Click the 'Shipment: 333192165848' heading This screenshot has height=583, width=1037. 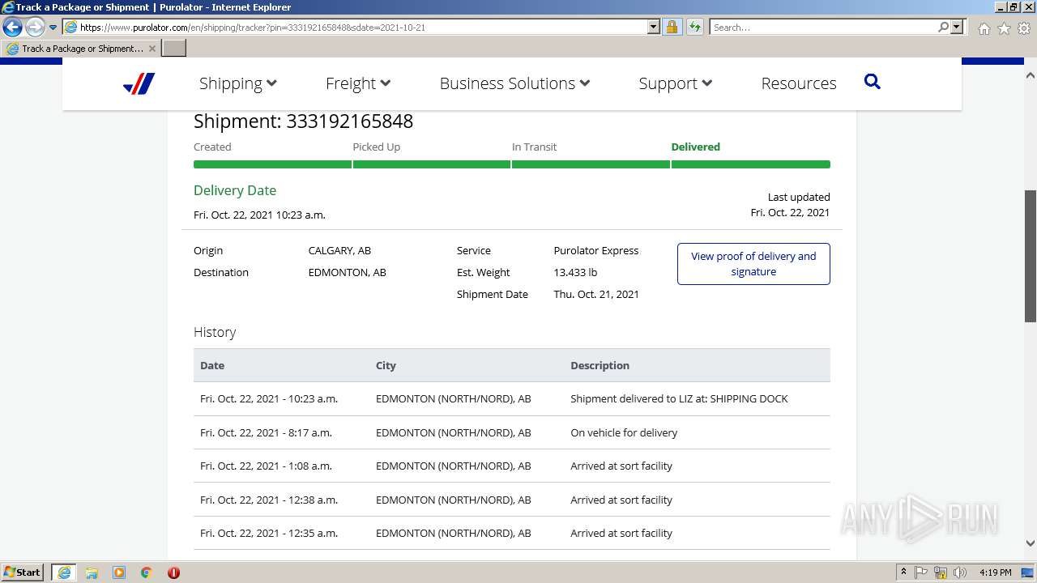(x=303, y=121)
